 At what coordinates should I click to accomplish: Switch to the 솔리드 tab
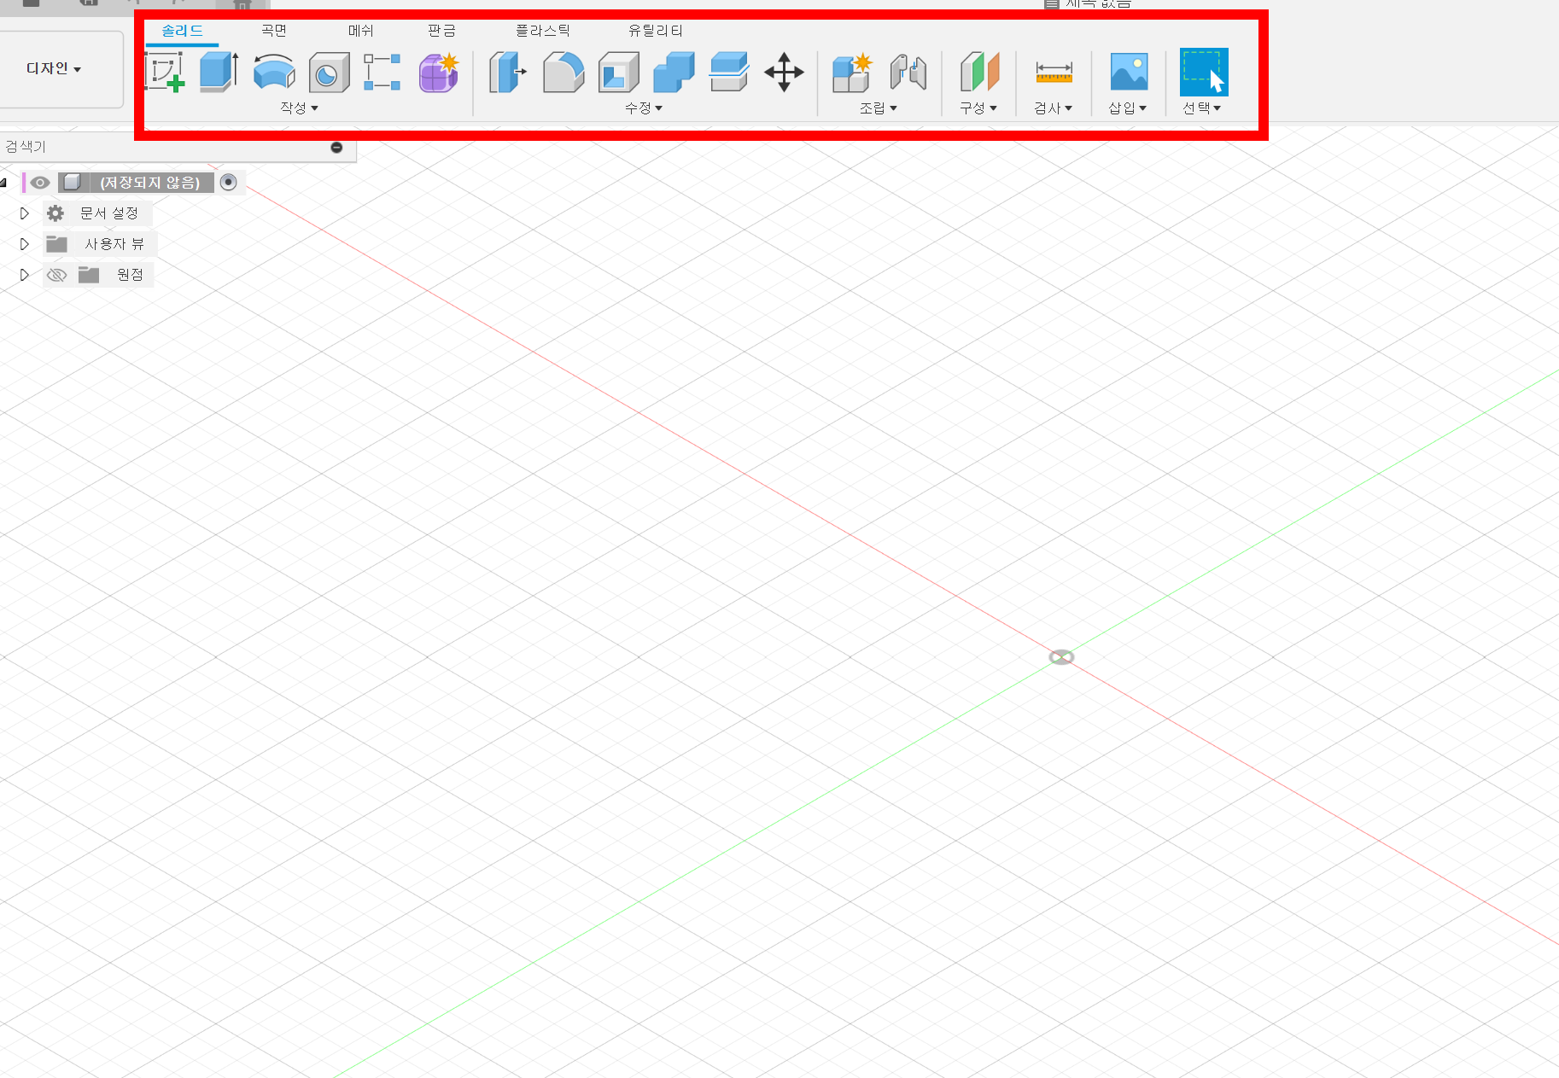coord(182,31)
